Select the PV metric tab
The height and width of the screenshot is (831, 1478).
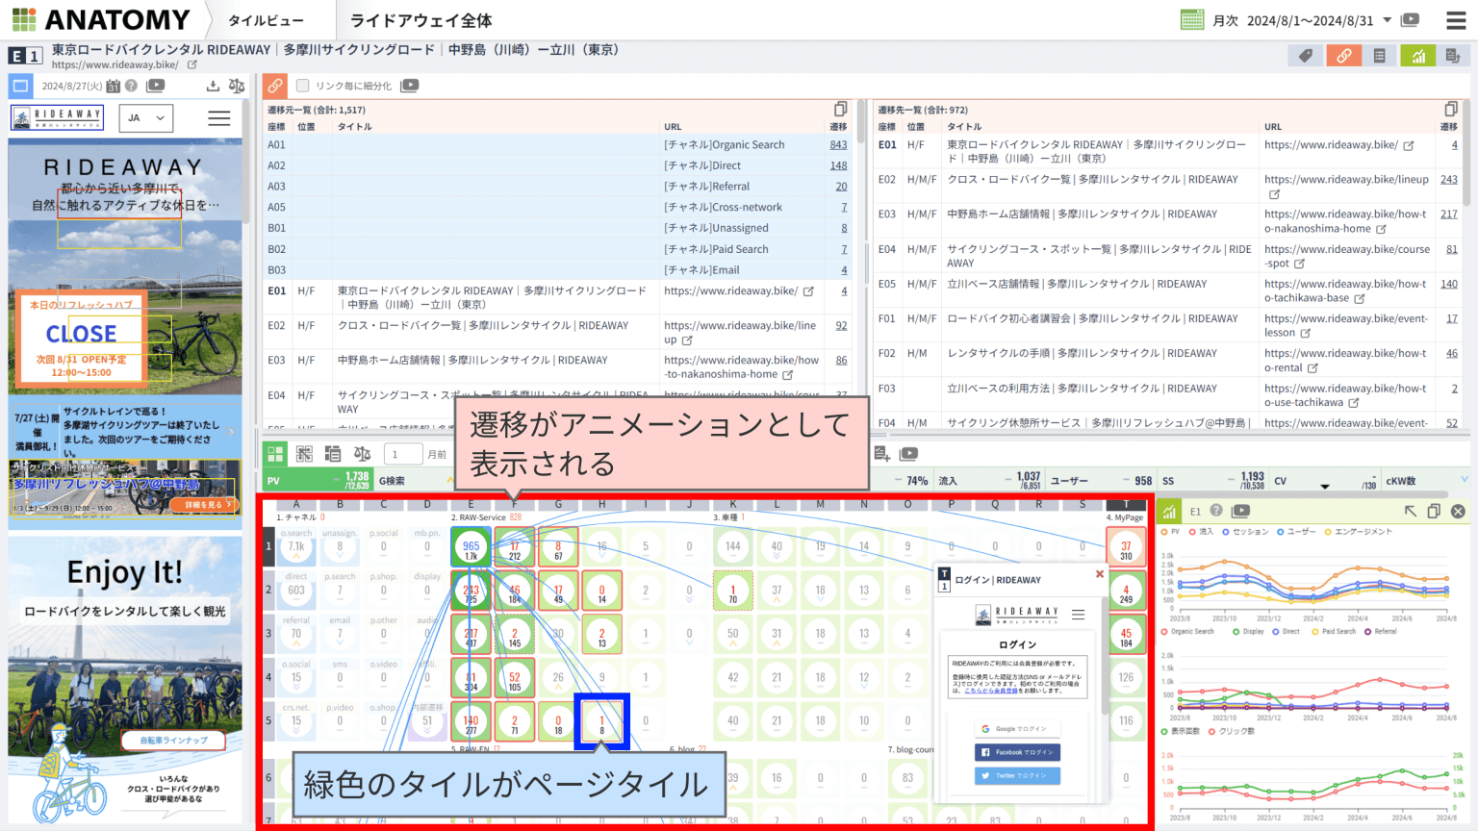coord(319,481)
